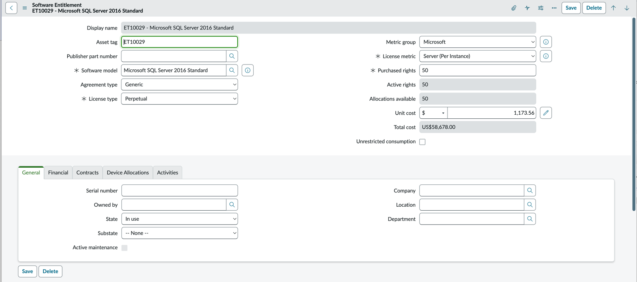Open Substate dropdown

click(180, 233)
